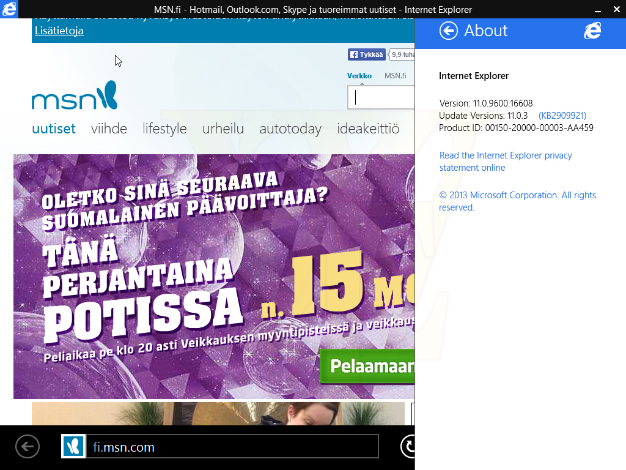Viewport: 626px width, 470px height.
Task: Select the MSN.fi search tab
Action: coord(395,76)
